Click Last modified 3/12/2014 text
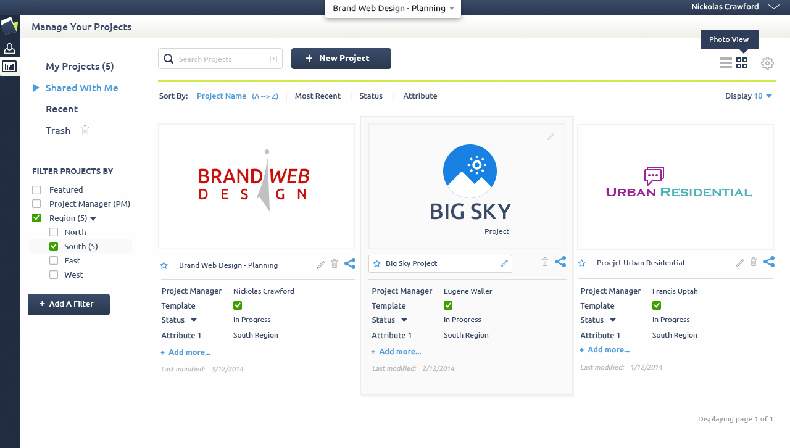 pos(202,369)
